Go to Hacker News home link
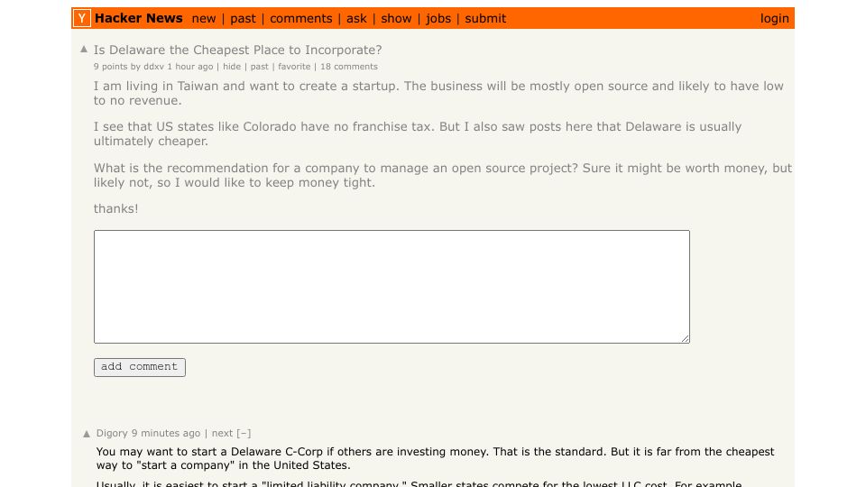This screenshot has height=487, width=866. click(139, 18)
